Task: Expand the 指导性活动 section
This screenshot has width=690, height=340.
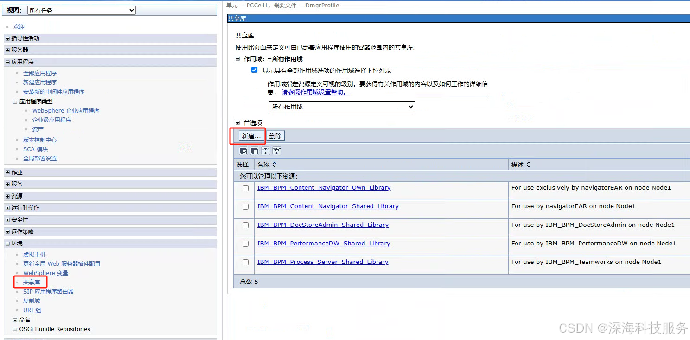Action: point(7,38)
